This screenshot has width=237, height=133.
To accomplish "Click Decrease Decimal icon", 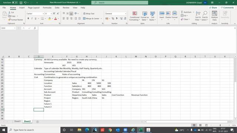I will pyautogui.click(x=125, y=18).
